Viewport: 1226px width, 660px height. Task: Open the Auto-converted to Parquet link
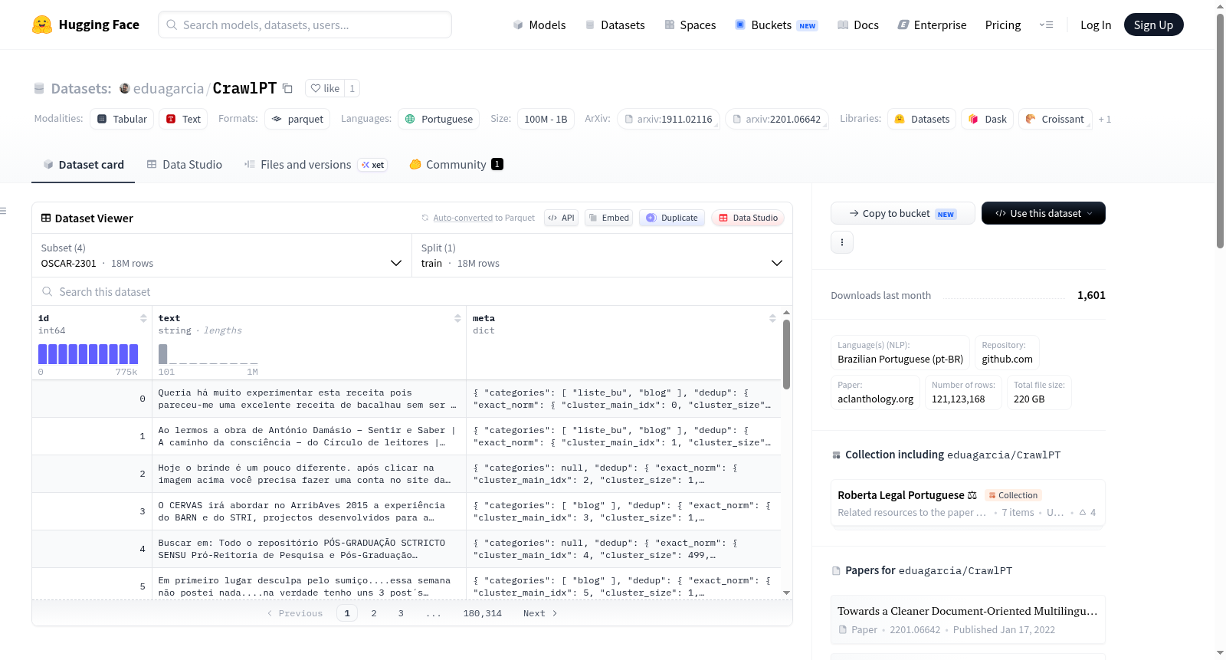click(484, 218)
